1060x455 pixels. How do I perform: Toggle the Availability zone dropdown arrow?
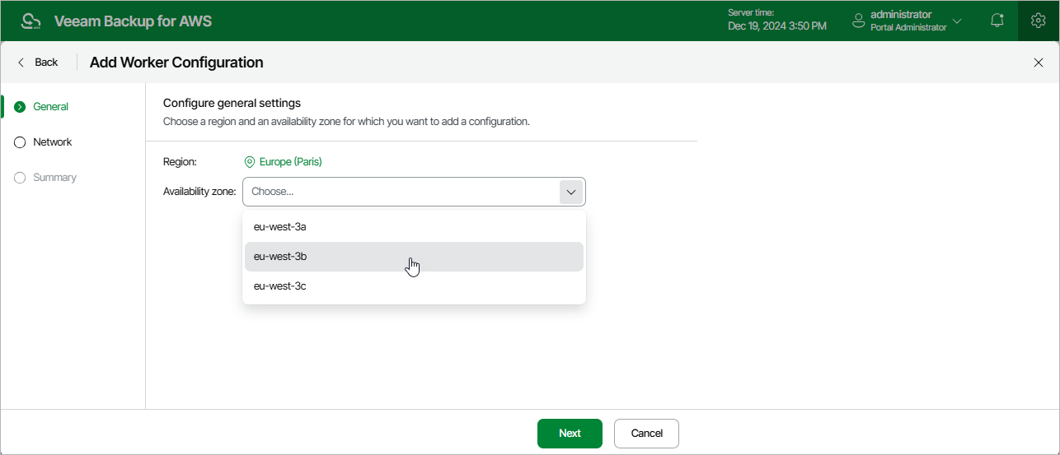tap(571, 192)
